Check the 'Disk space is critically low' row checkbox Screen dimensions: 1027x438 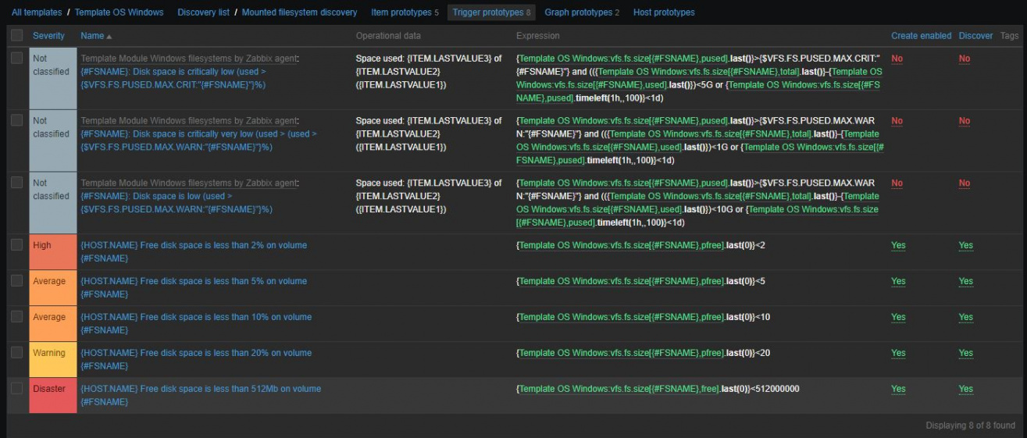pyautogui.click(x=17, y=59)
